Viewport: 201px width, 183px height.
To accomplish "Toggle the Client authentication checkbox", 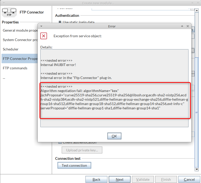I will coord(60,142).
